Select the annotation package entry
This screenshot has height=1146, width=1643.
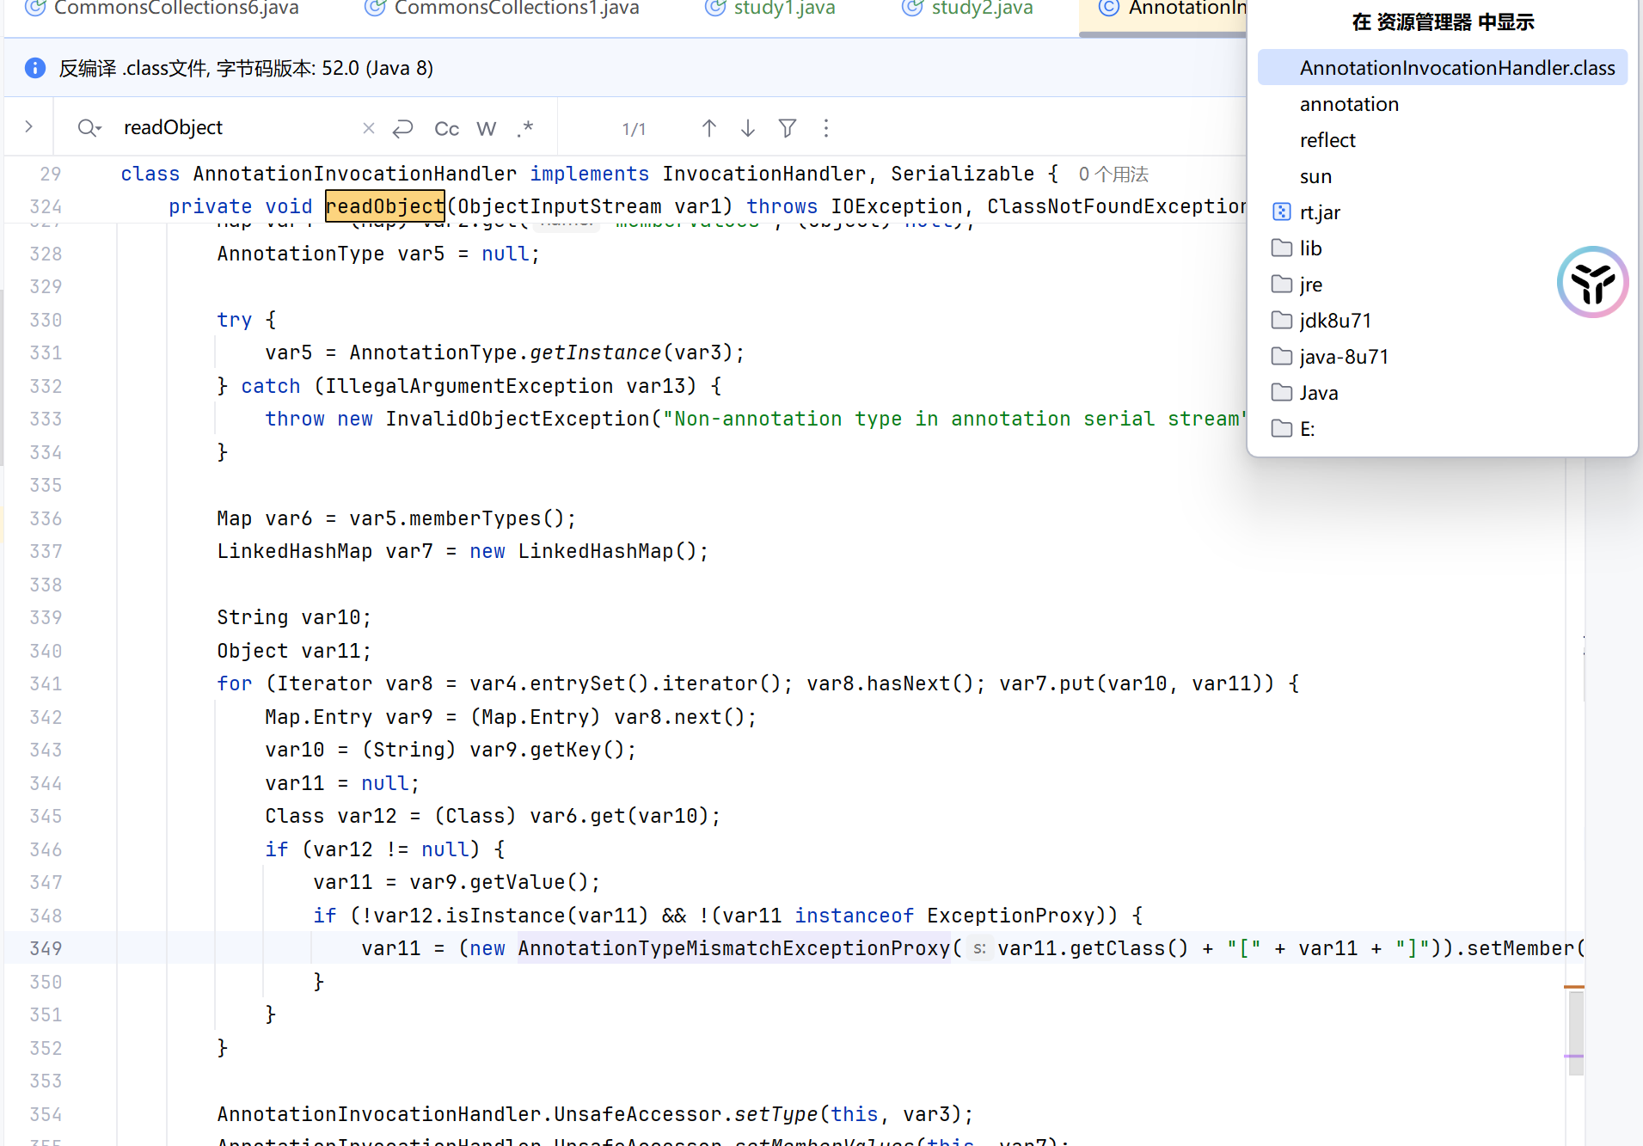(1442, 104)
